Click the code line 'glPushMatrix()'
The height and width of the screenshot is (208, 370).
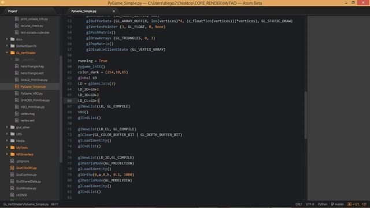[101, 32]
